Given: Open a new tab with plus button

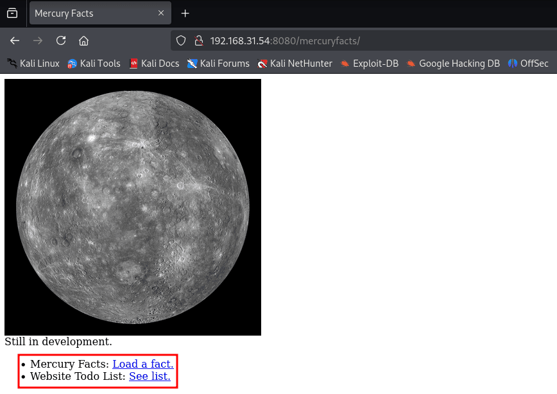Looking at the screenshot, I should point(185,13).
